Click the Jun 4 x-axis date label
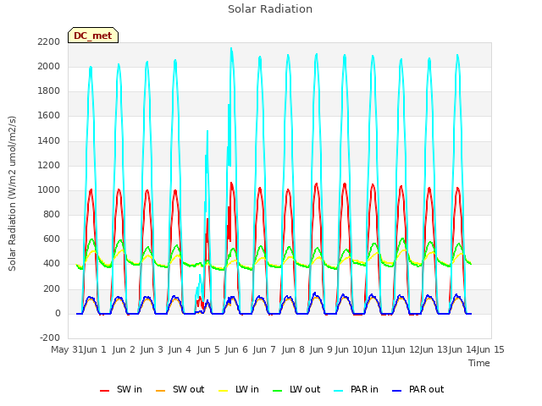This screenshot has height=406, width=542. (x=180, y=349)
